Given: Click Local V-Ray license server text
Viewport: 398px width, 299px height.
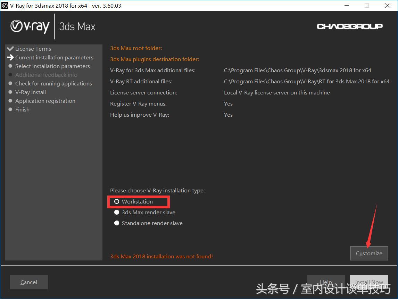Looking at the screenshot, I should click(277, 93).
